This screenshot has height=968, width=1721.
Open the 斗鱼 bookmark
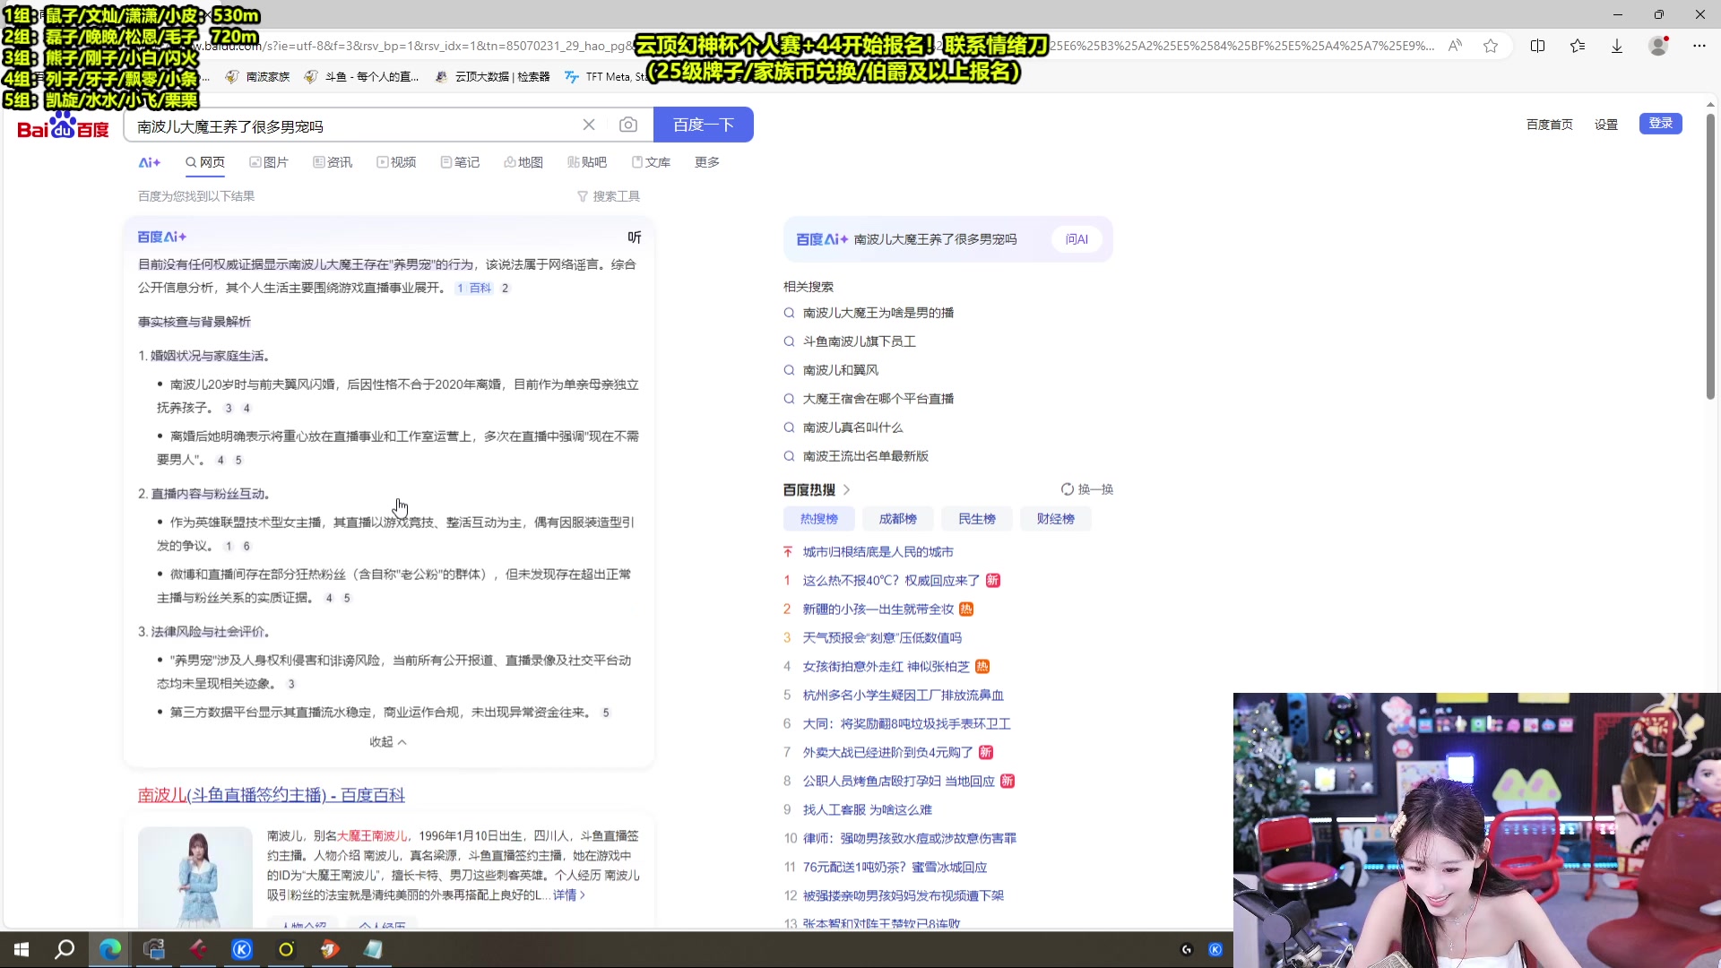362,77
